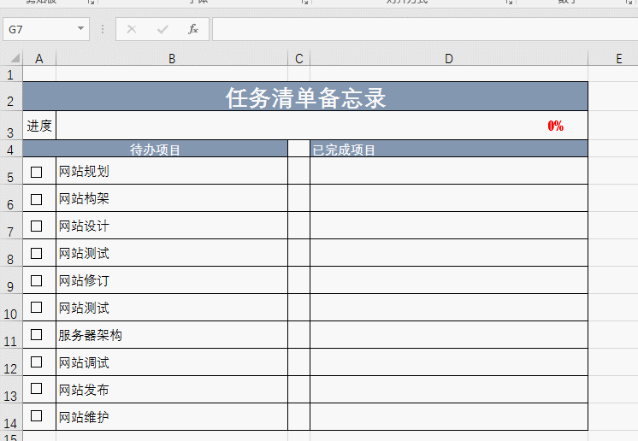Select the 网站调试 cell
The height and width of the screenshot is (441, 638).
point(172,362)
